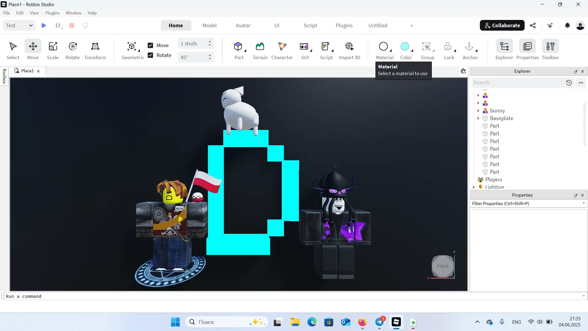Expand the Lighting service

click(474, 187)
